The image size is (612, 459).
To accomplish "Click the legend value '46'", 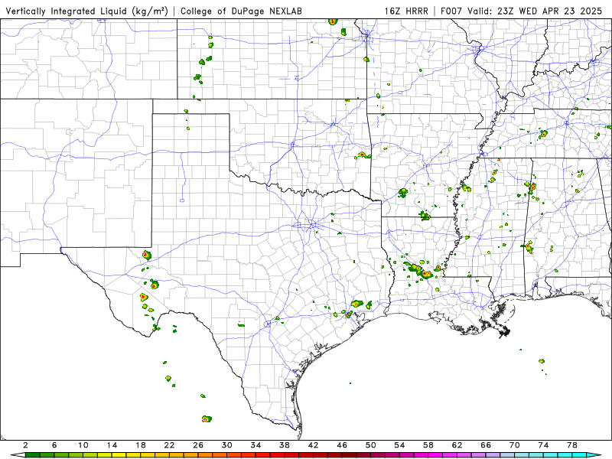I will (x=342, y=445).
